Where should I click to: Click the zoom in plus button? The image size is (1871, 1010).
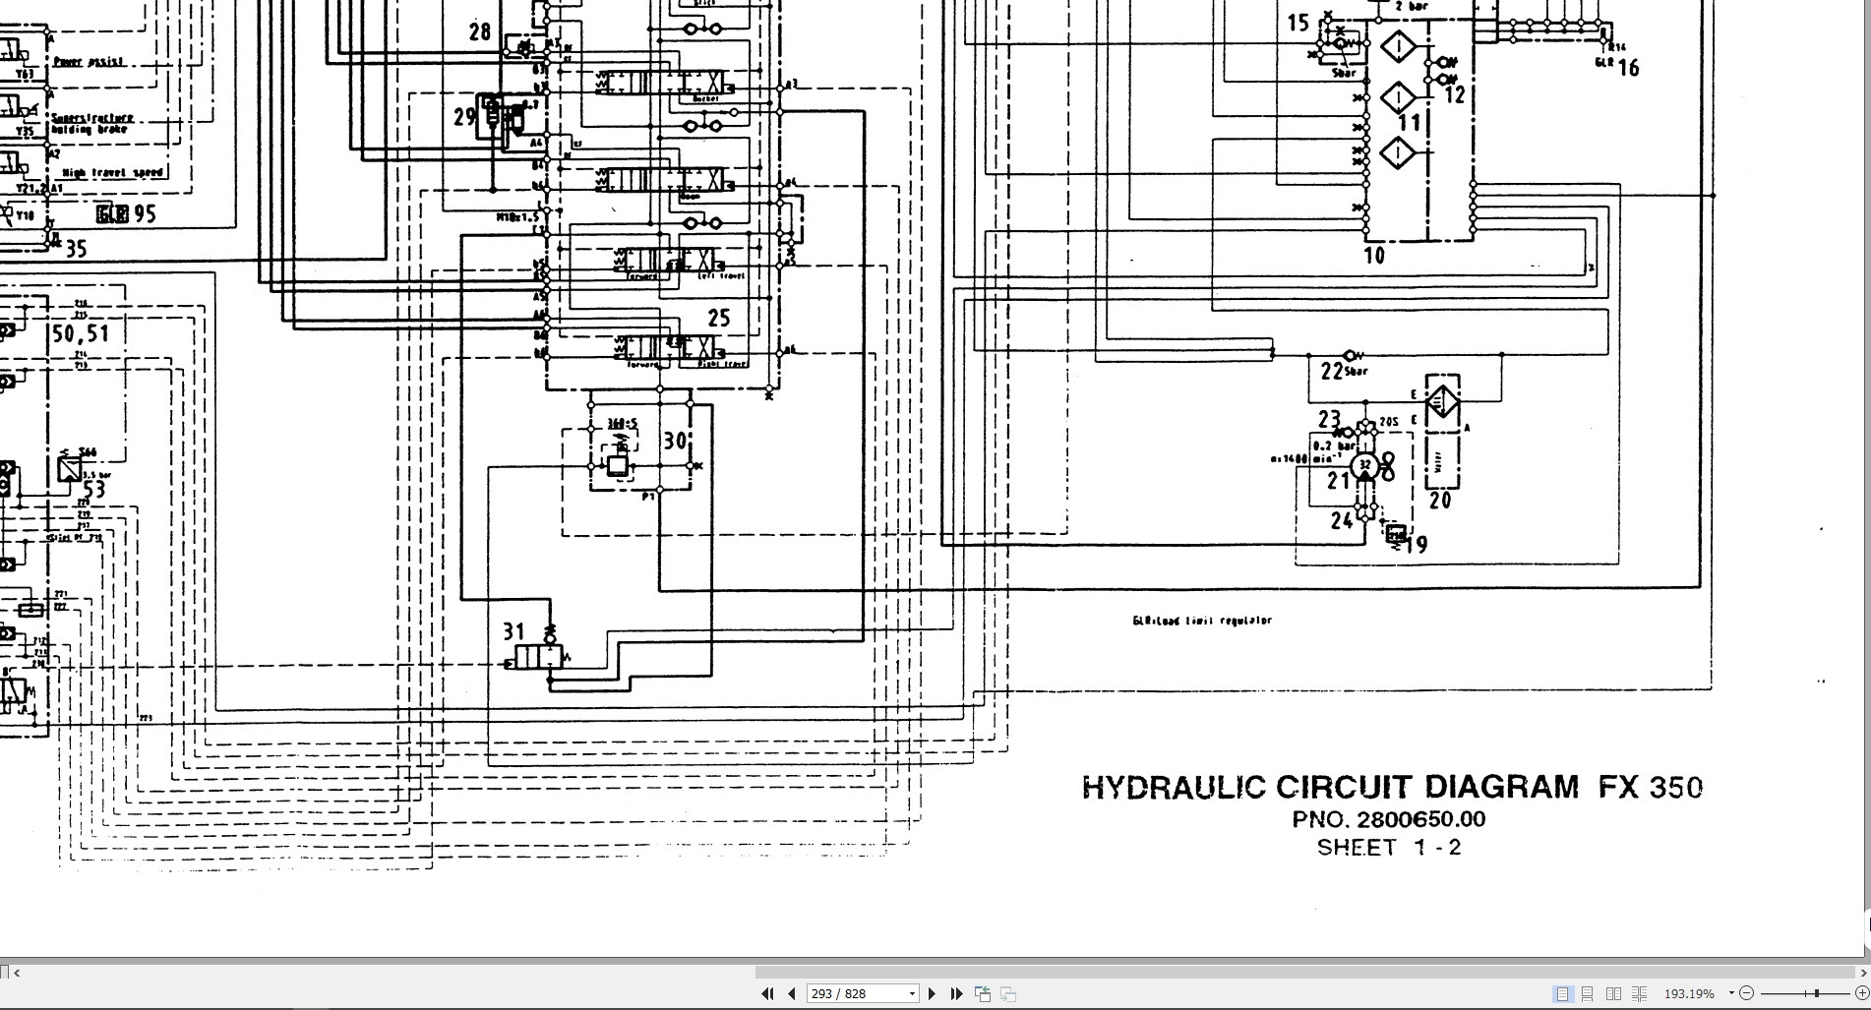point(1862,993)
